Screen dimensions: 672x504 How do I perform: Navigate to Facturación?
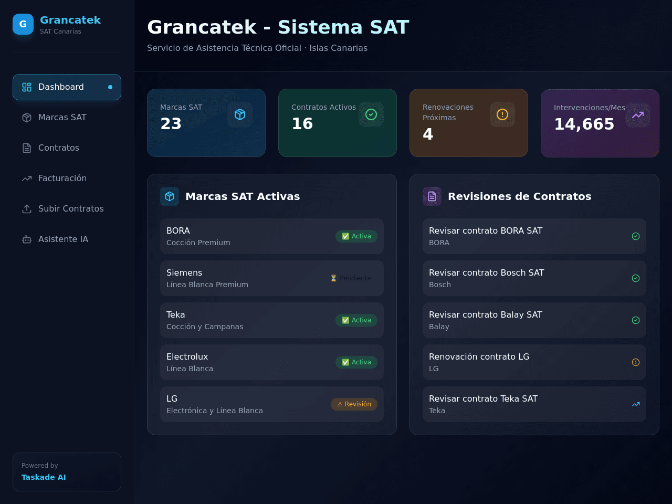click(67, 178)
